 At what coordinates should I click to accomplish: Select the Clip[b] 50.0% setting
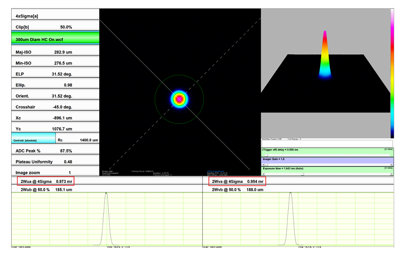click(x=55, y=27)
